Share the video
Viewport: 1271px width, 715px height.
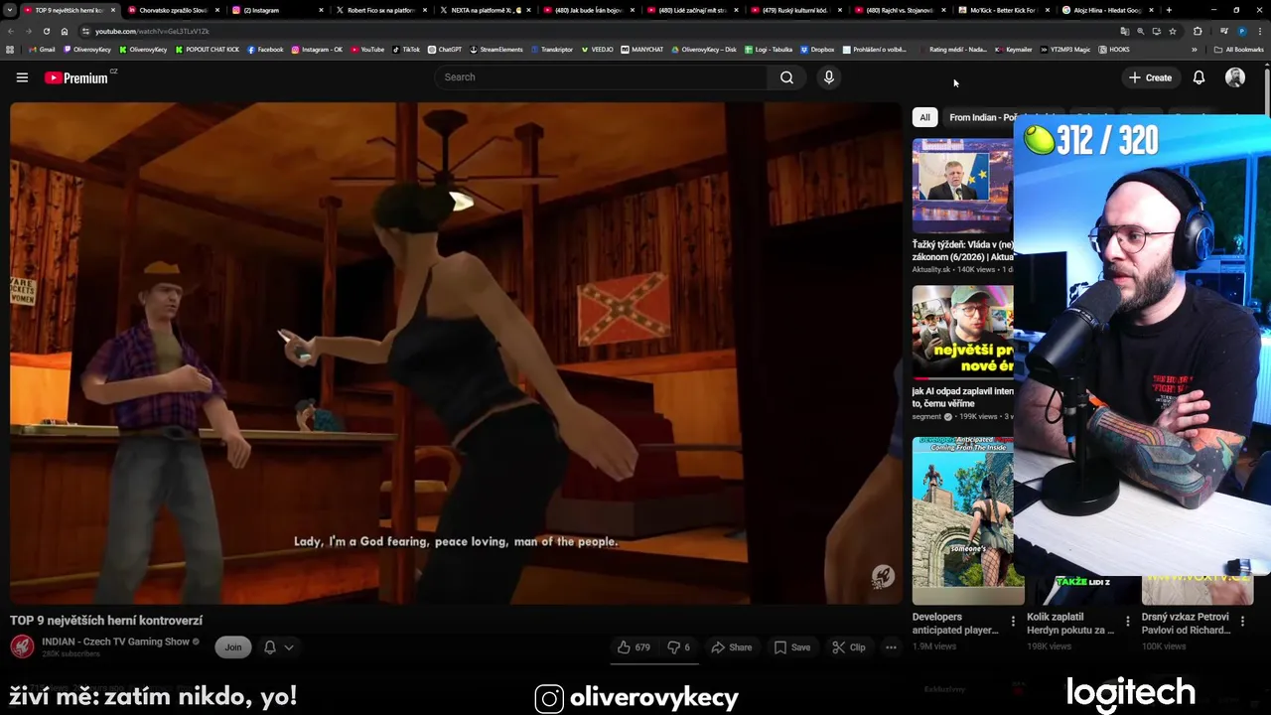pyautogui.click(x=731, y=647)
